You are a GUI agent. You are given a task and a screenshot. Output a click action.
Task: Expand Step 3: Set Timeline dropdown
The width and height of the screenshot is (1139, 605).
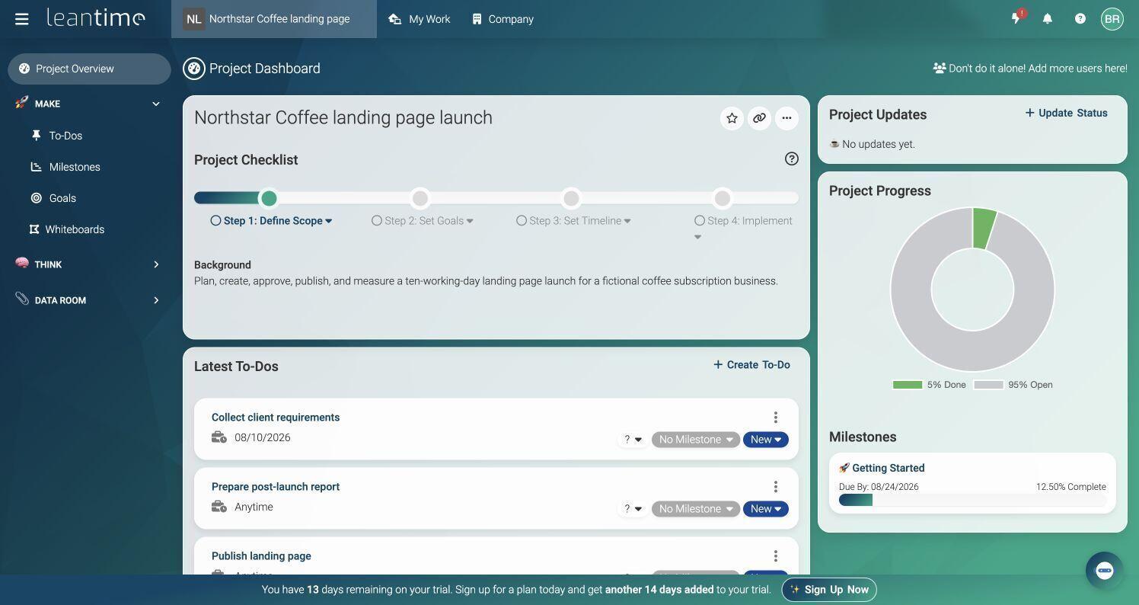(x=627, y=221)
